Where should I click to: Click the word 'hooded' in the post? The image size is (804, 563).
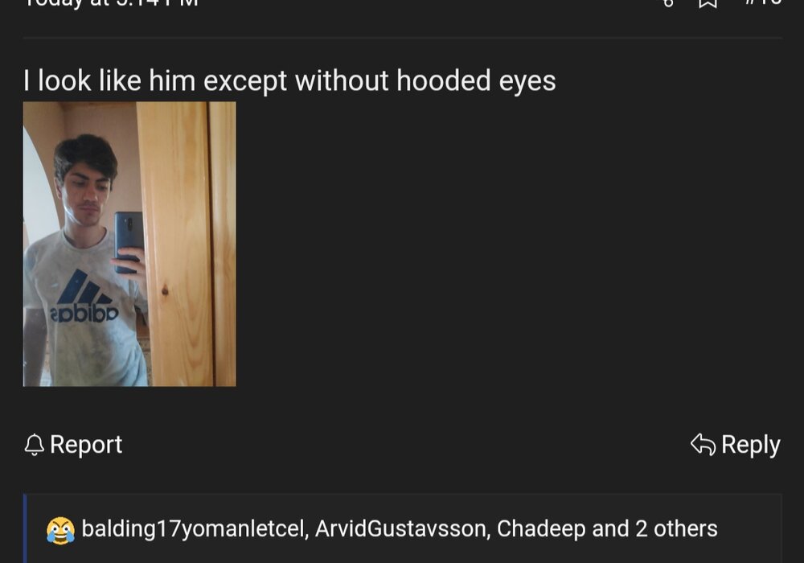(x=444, y=80)
